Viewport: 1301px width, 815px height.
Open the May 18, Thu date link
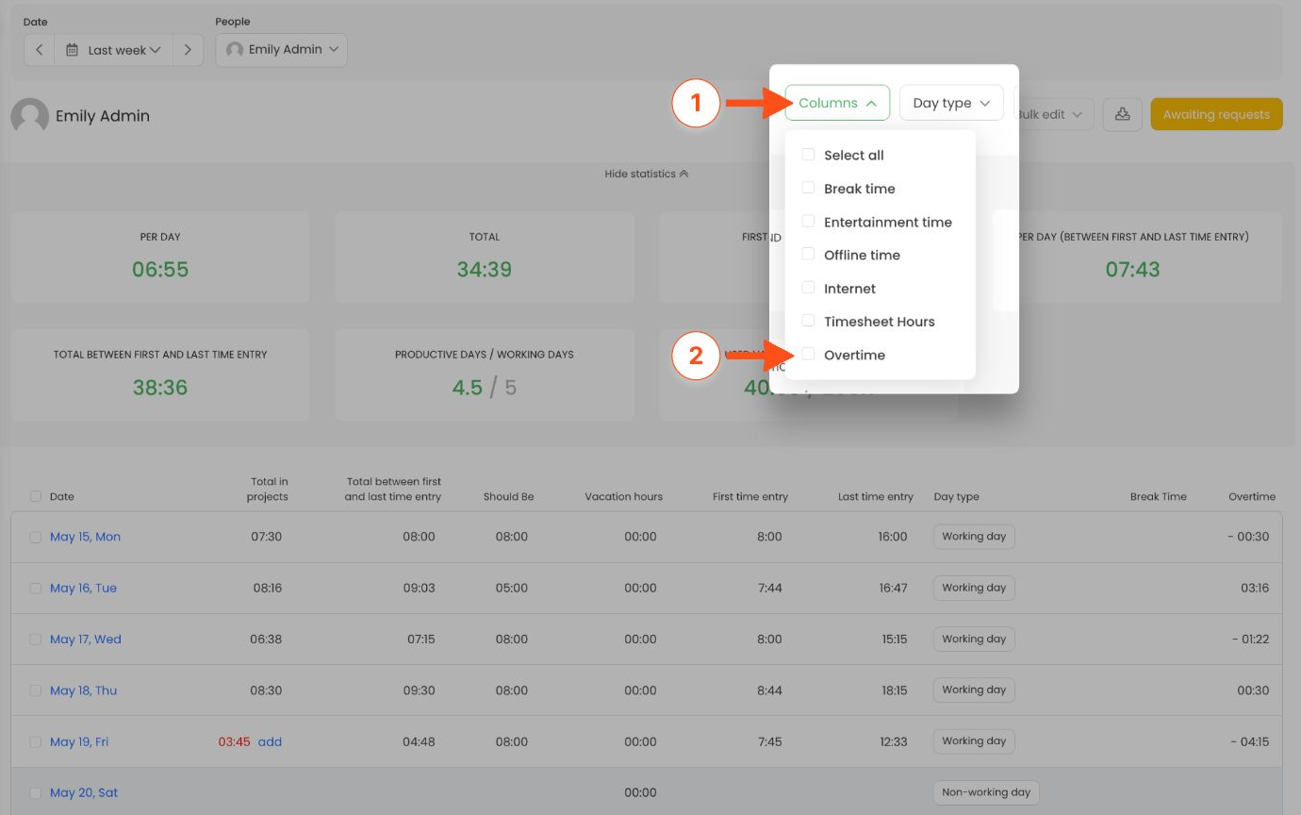84,690
